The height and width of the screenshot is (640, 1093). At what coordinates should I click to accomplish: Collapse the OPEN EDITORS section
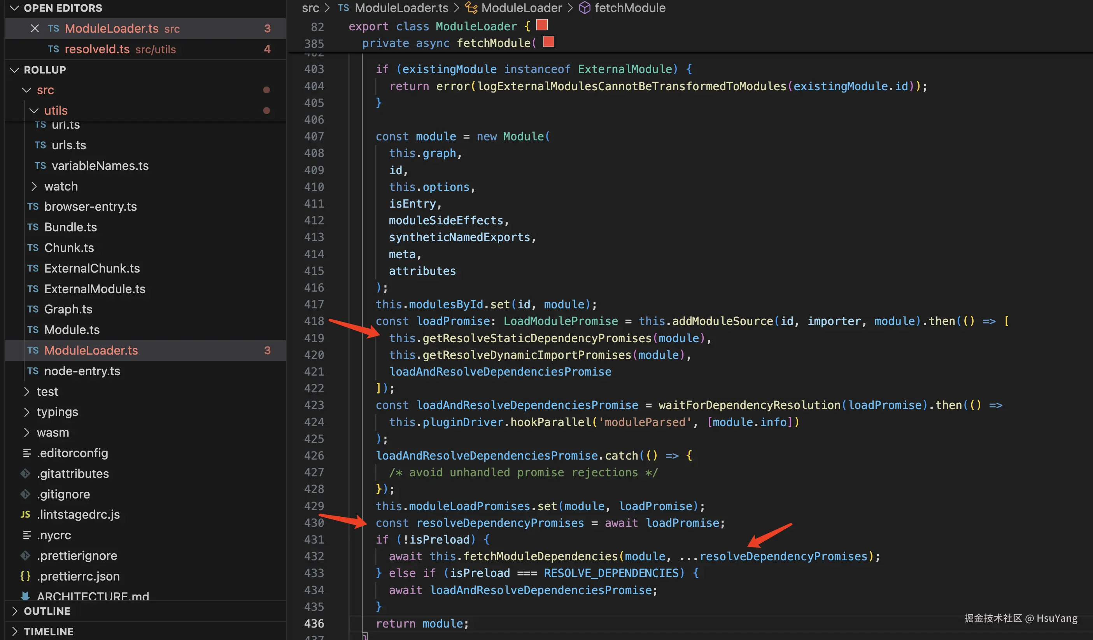(15, 8)
